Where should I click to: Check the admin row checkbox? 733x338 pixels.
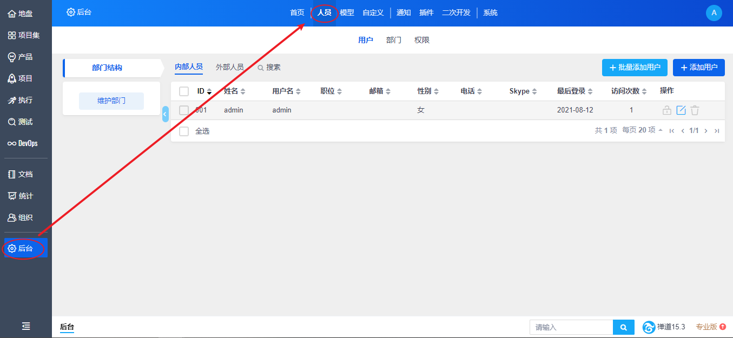pyautogui.click(x=184, y=110)
